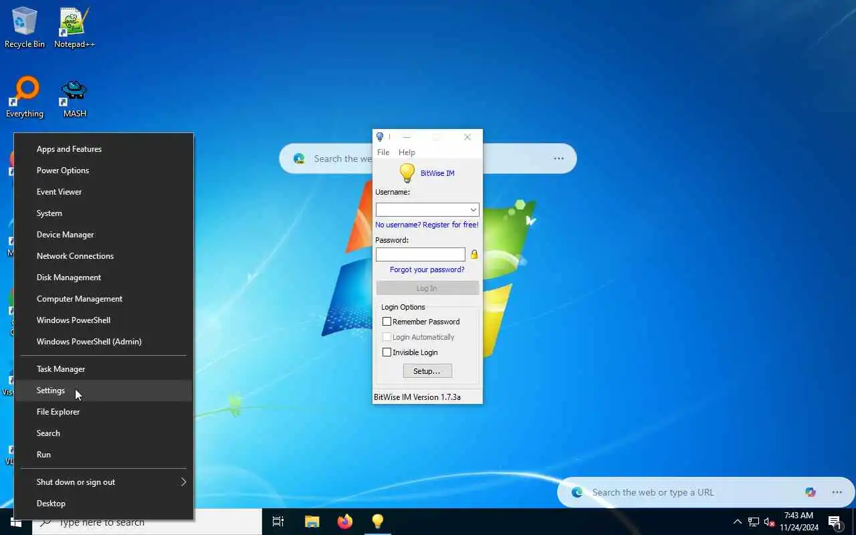The width and height of the screenshot is (856, 535).
Task: Open Task View from taskbar
Action: (278, 522)
